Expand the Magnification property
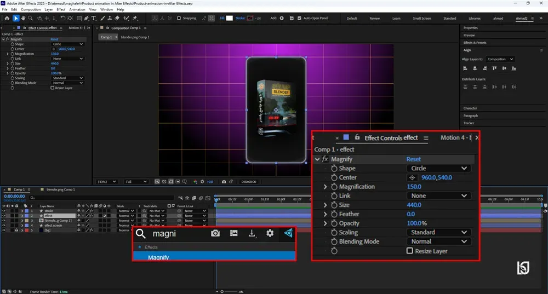Viewport: 548px width, 294px height. click(x=8, y=54)
